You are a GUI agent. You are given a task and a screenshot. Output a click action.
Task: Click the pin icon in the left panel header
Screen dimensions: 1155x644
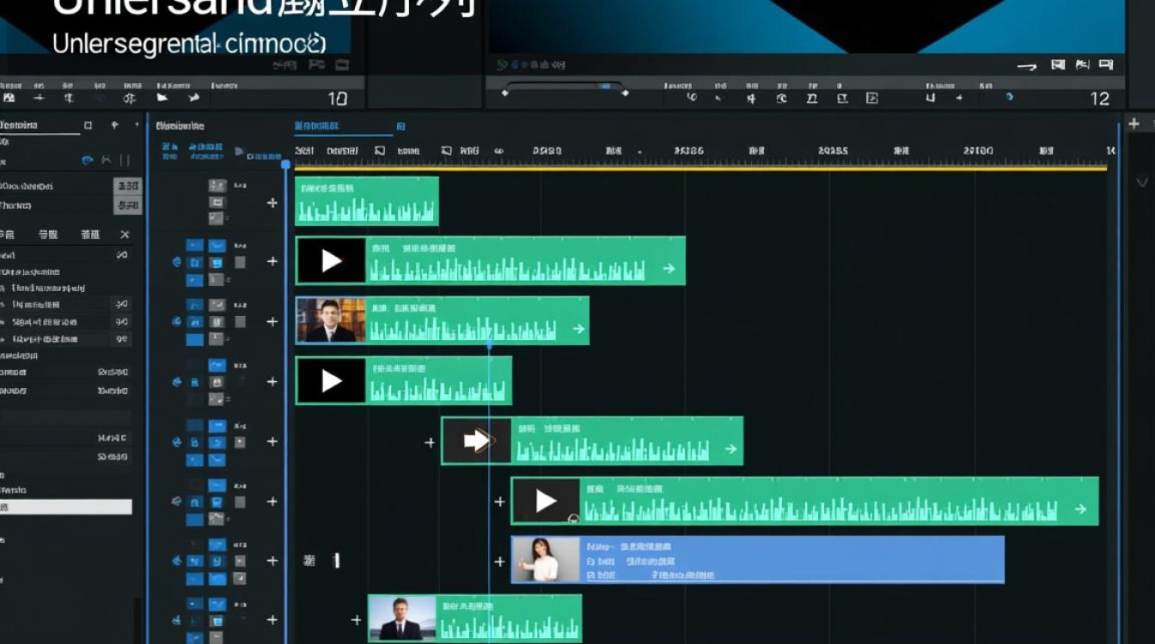click(x=115, y=125)
